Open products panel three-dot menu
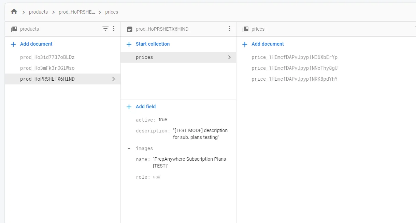 pyautogui.click(x=114, y=29)
